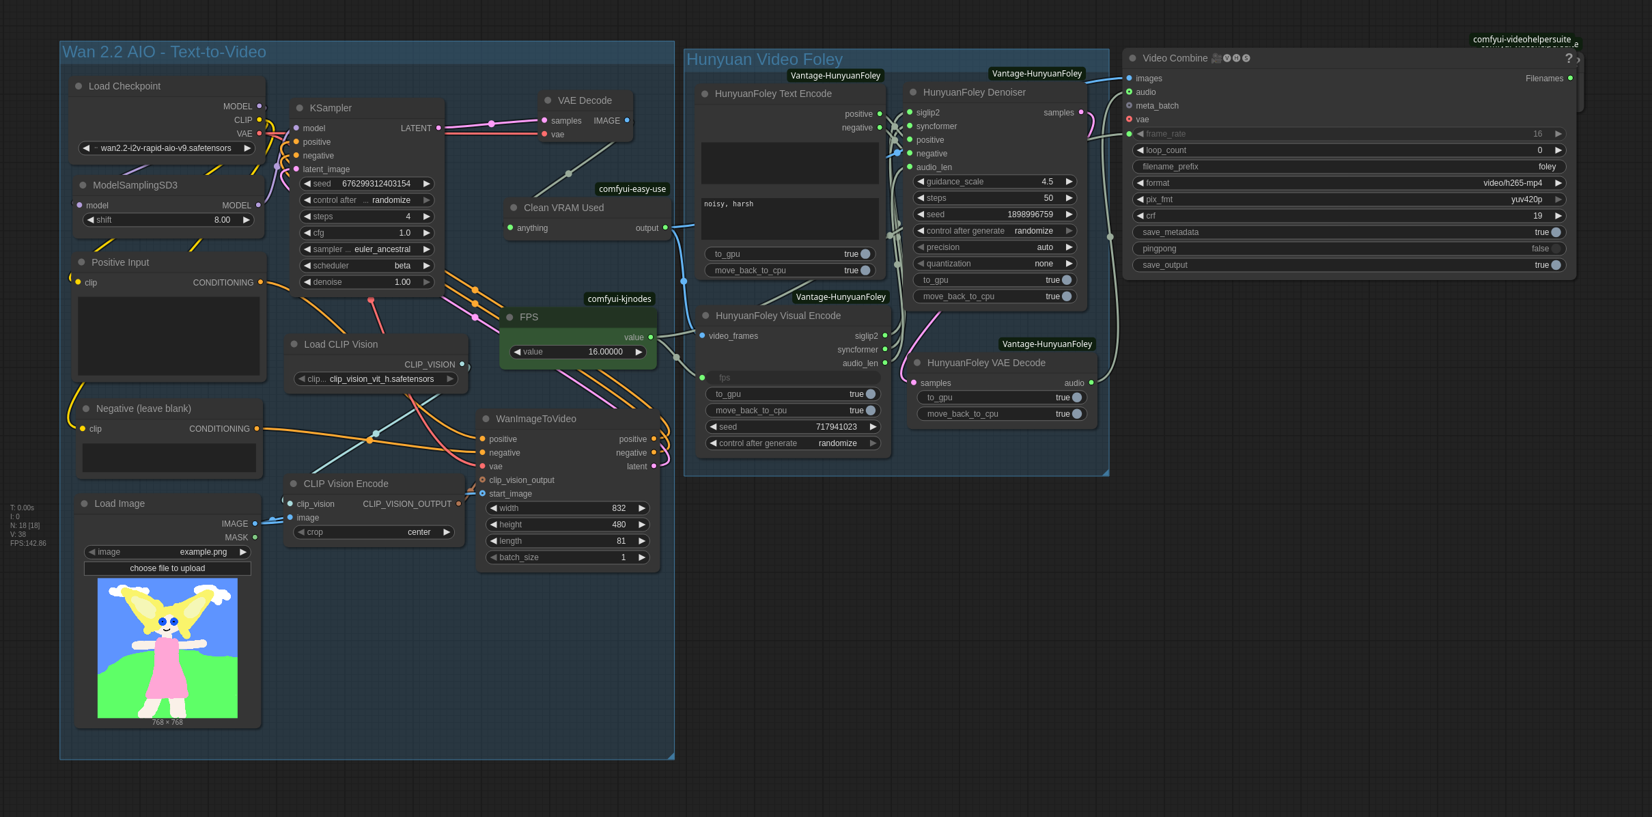Open the wan2.2 checkpoint file selector
This screenshot has height=817, width=1652.
[x=166, y=148]
